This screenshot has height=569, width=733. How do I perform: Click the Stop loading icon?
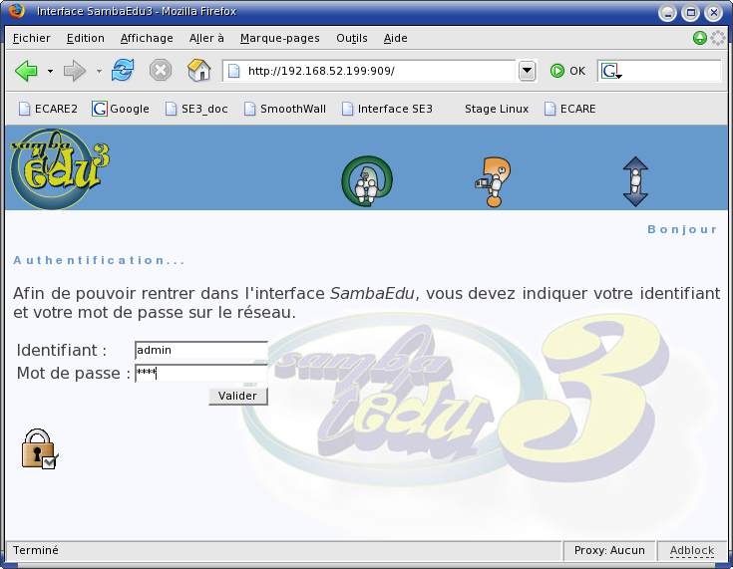point(161,71)
